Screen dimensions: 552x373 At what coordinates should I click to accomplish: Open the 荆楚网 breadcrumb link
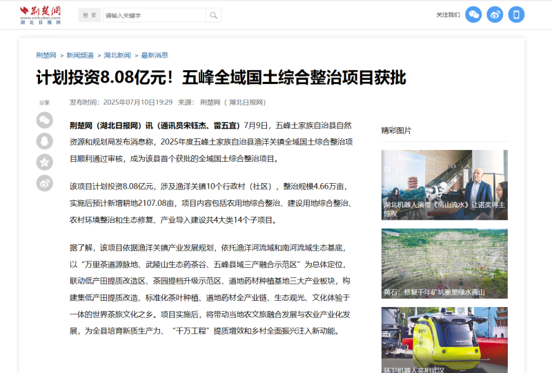pyautogui.click(x=46, y=55)
